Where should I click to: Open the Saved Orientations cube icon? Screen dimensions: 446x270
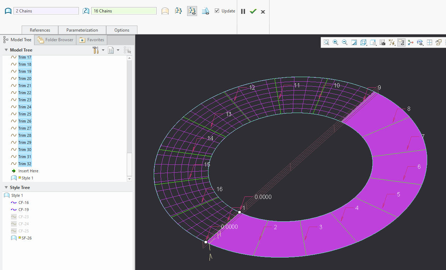[x=363, y=42]
